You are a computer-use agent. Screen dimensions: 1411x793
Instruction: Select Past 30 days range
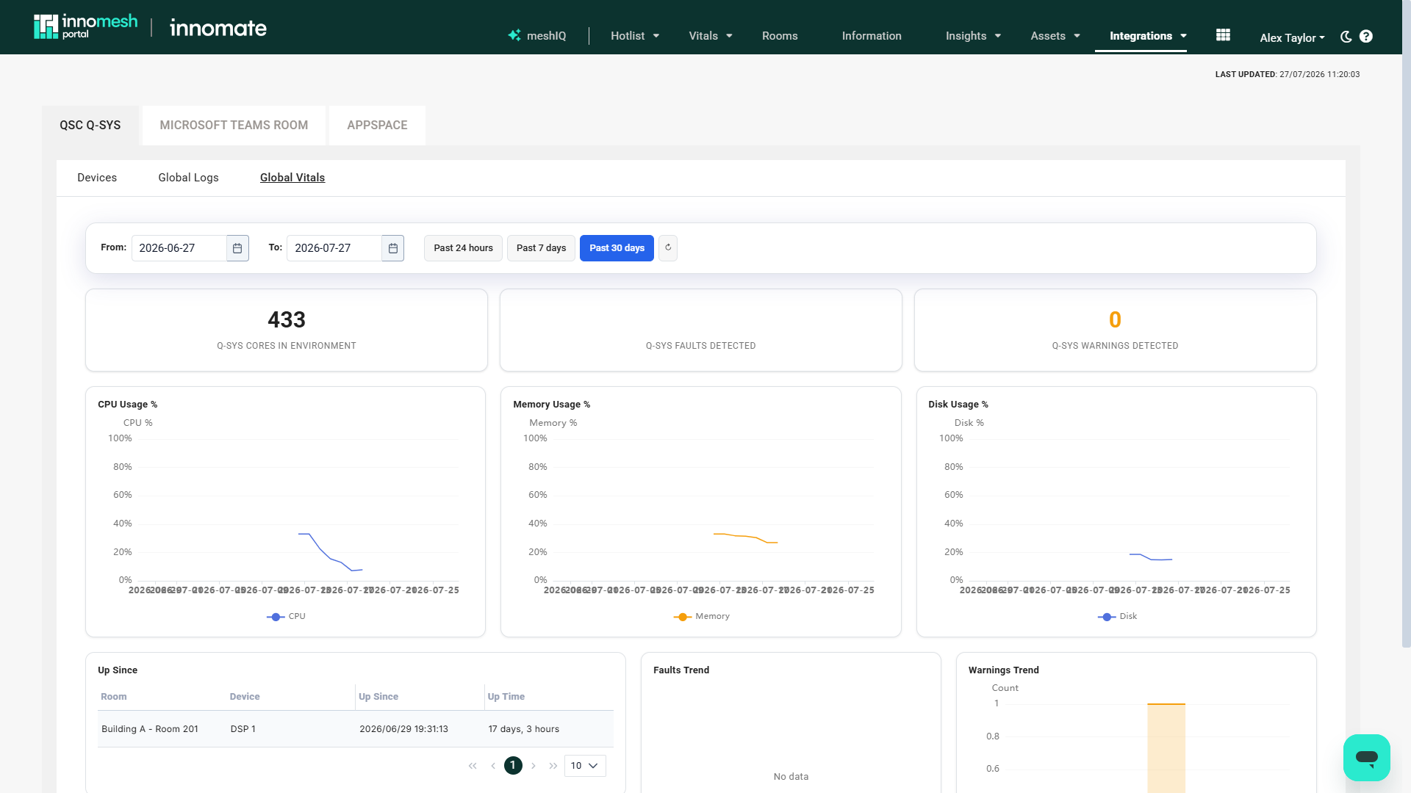[x=617, y=248]
